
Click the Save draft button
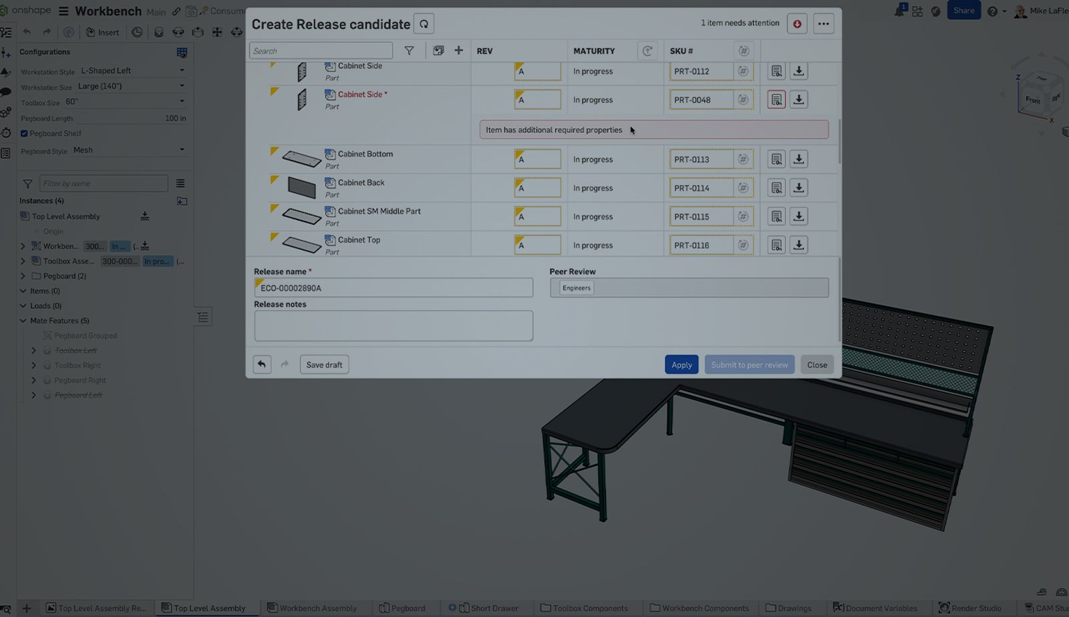pyautogui.click(x=324, y=364)
